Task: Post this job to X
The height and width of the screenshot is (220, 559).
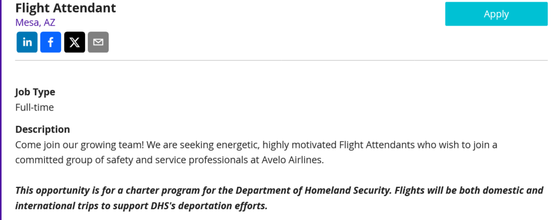Action: [x=74, y=42]
